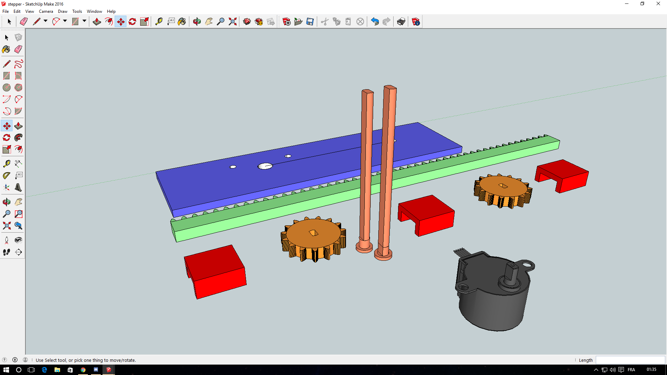Open 3D Warehouse from top toolbar
This screenshot has height=375, width=667.
pyautogui.click(x=247, y=22)
